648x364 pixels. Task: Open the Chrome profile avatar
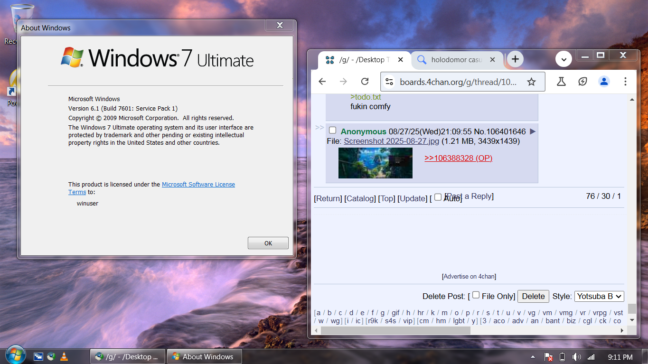coord(604,82)
